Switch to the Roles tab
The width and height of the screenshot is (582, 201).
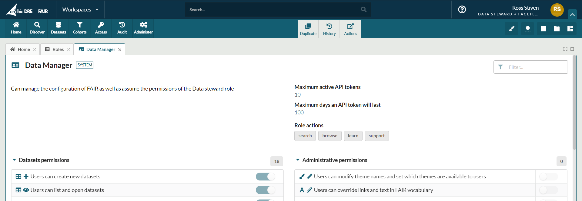click(x=55, y=49)
